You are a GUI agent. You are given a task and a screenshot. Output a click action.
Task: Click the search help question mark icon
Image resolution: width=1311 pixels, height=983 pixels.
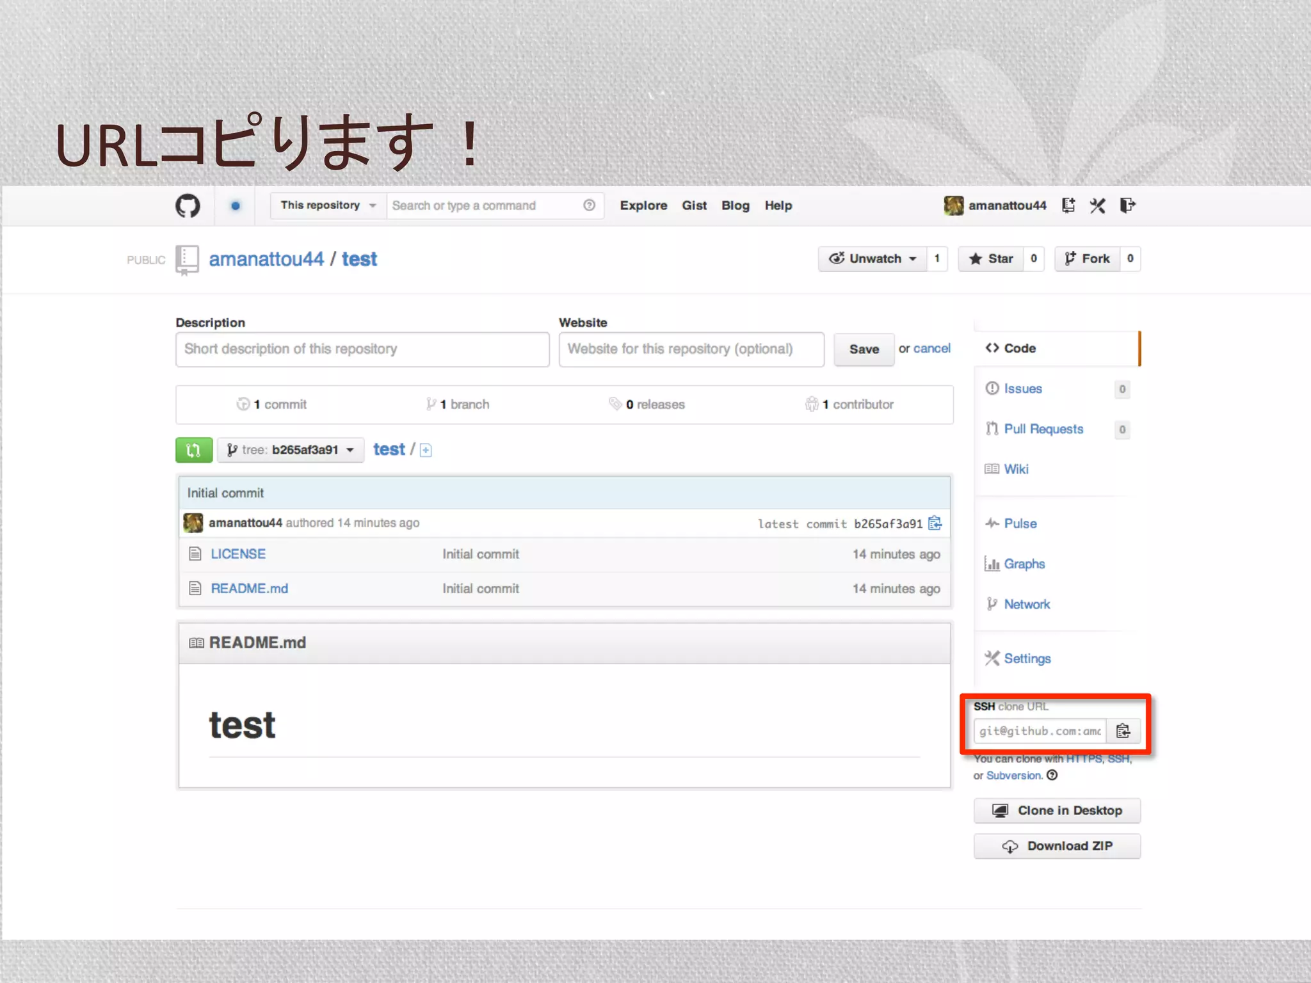click(x=589, y=205)
